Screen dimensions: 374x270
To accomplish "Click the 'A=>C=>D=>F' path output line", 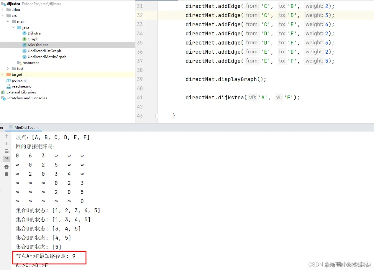I will (x=32, y=265).
